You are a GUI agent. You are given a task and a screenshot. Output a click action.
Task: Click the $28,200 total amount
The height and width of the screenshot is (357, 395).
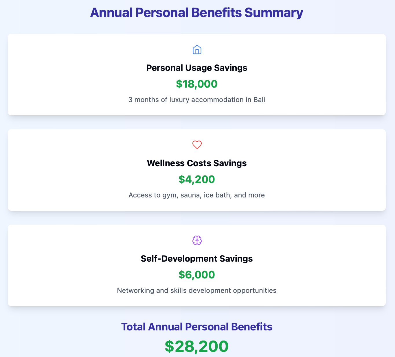[x=197, y=346]
